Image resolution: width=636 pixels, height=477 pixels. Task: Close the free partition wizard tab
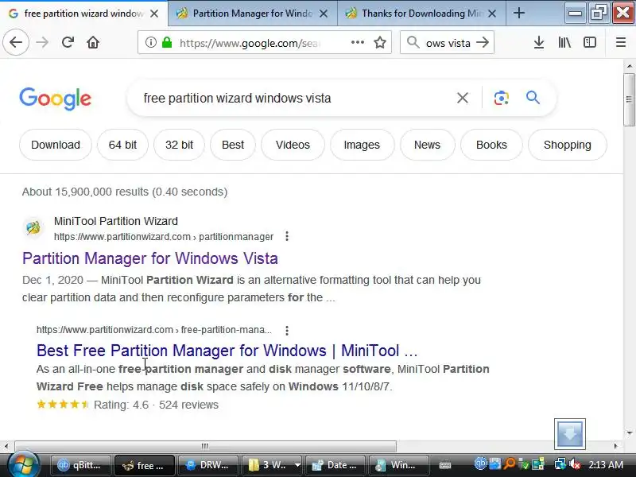[x=154, y=14]
